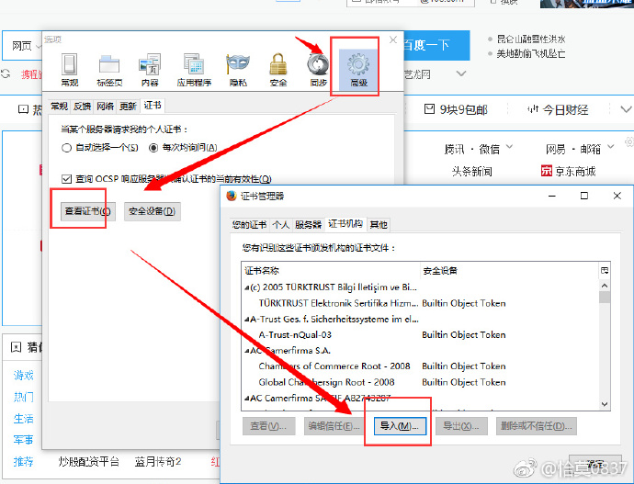Screen dimensions: 634x484
Task: Open the 炒股配资平台 link
Action: point(88,461)
